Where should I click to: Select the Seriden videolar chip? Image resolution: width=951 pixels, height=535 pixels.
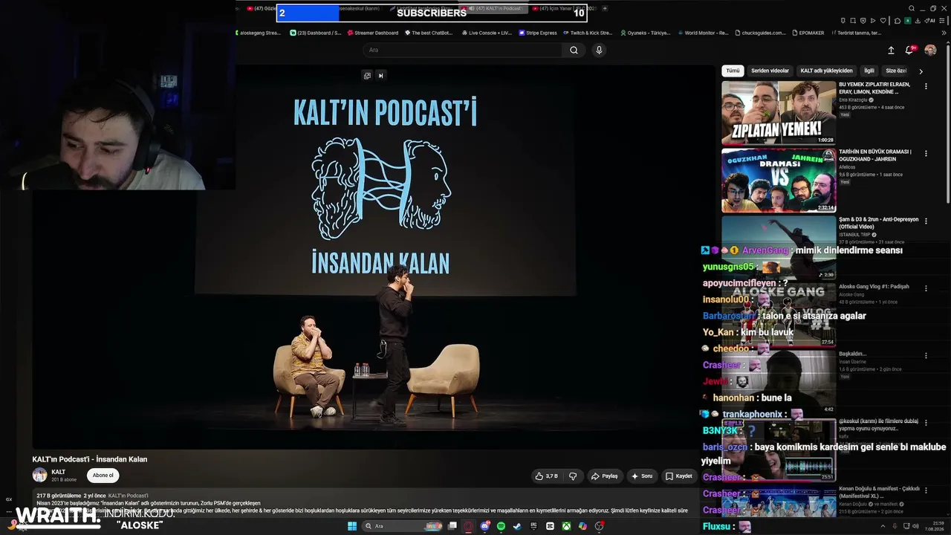tap(770, 71)
